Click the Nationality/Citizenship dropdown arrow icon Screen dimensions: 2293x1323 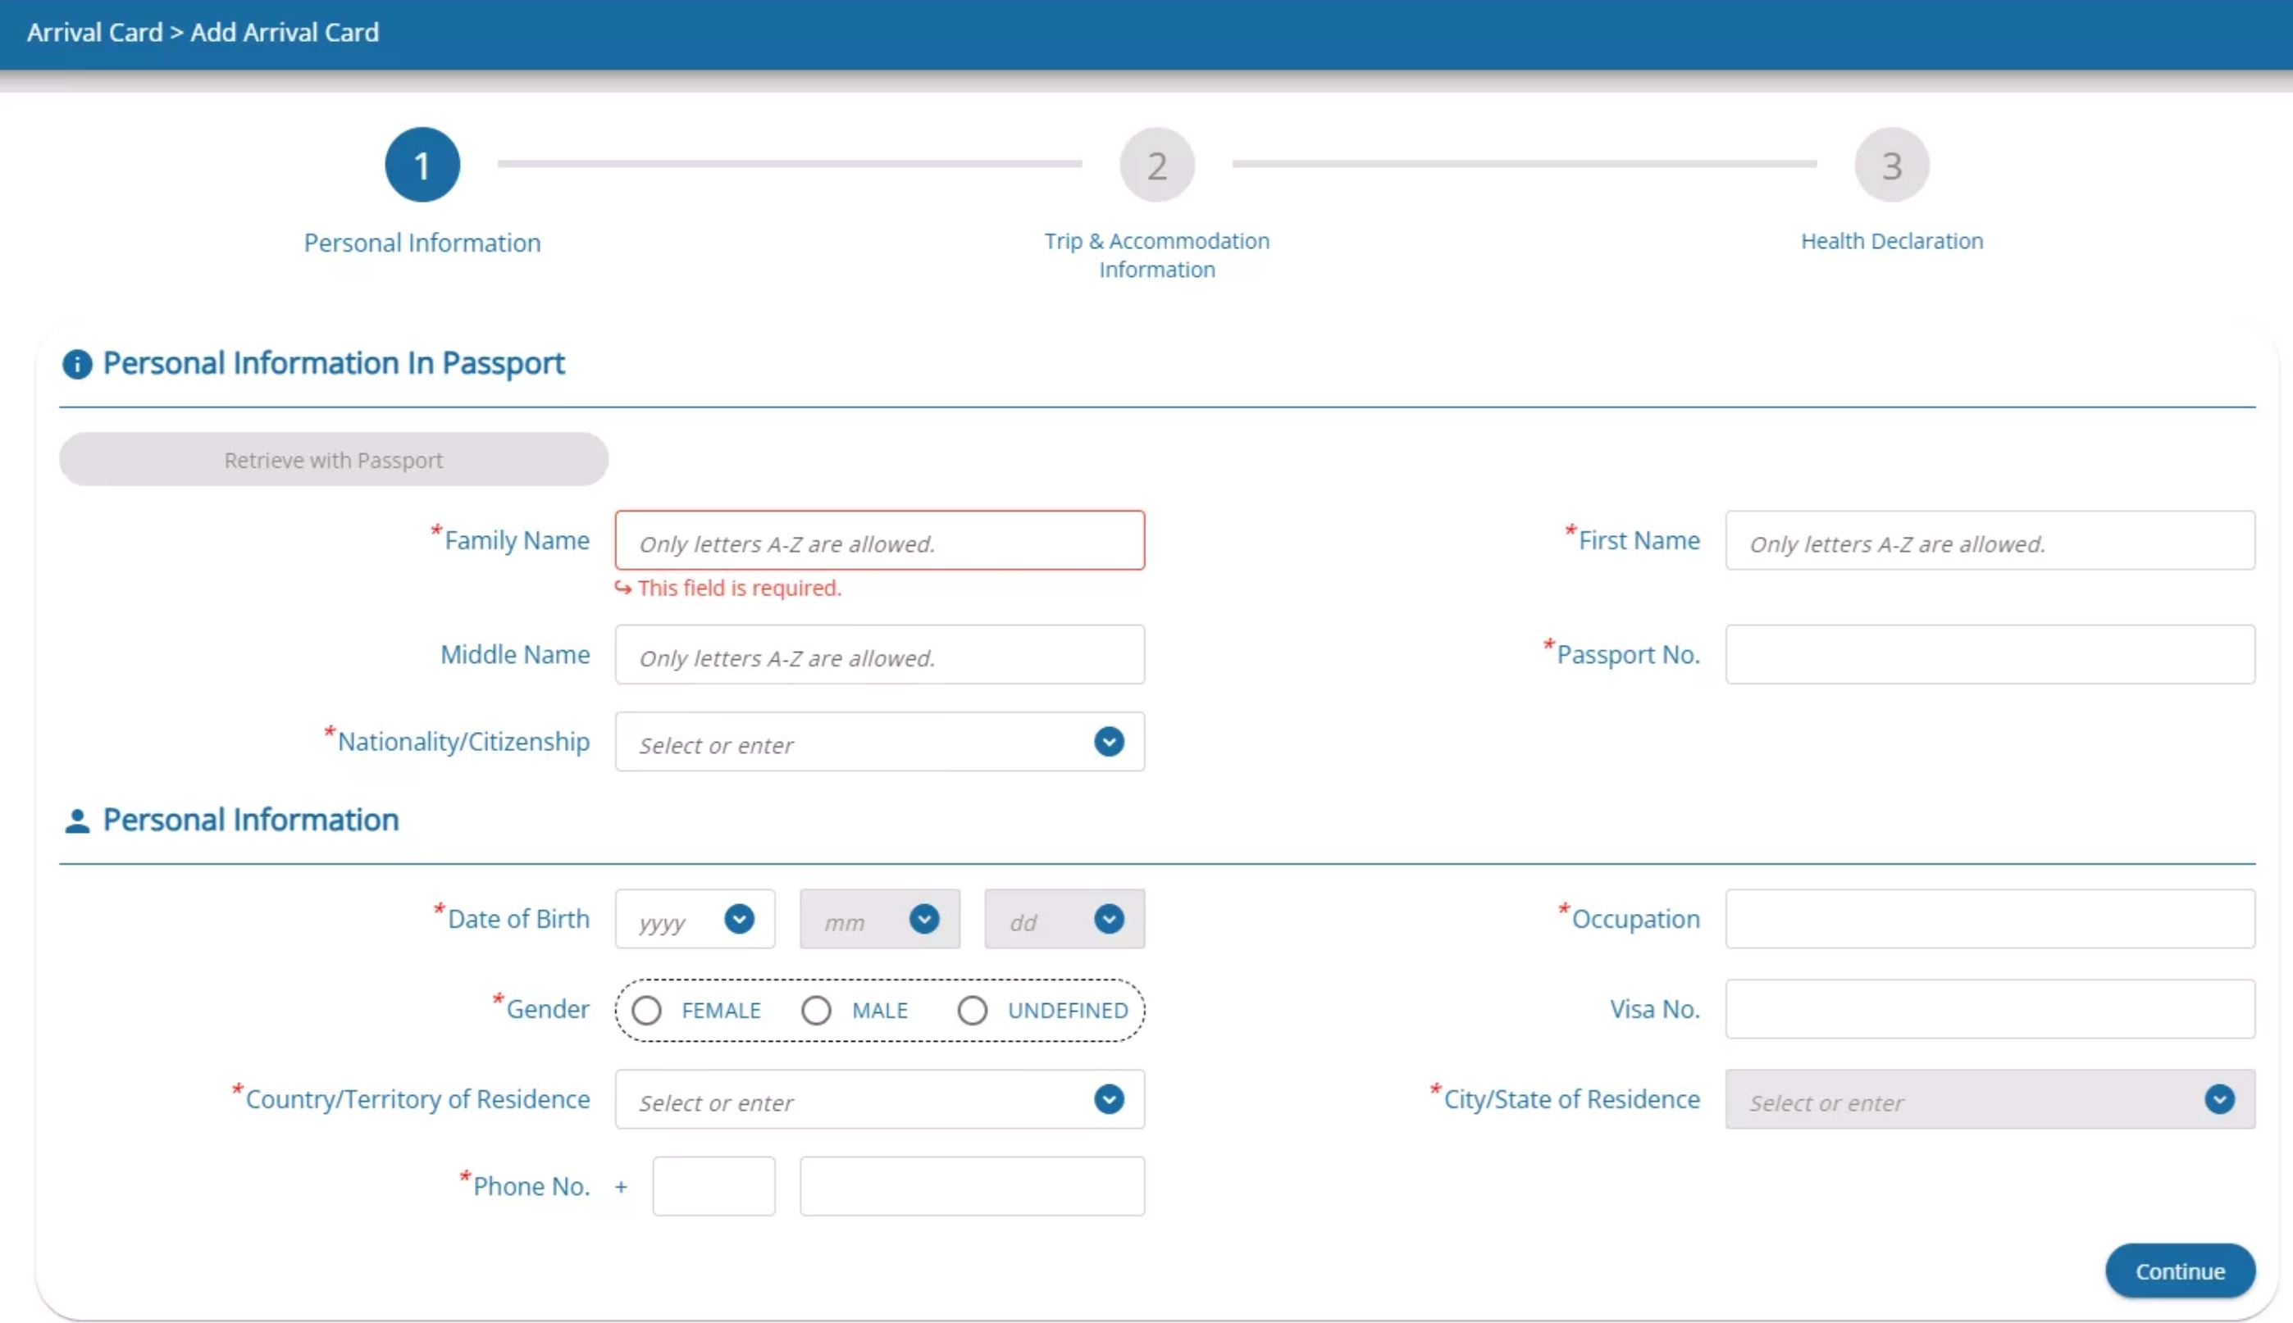coord(1108,743)
